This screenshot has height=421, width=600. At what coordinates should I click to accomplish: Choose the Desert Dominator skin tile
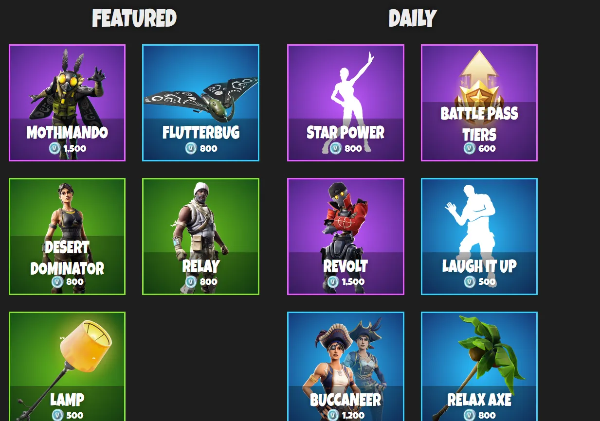pyautogui.click(x=67, y=236)
